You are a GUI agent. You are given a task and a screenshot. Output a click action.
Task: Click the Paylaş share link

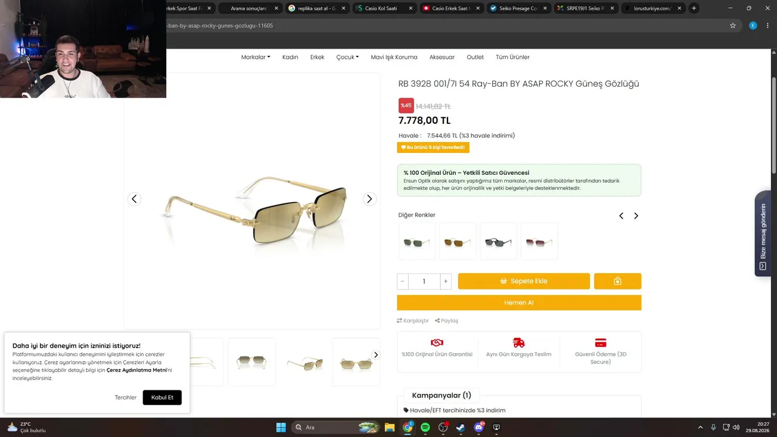(447, 320)
